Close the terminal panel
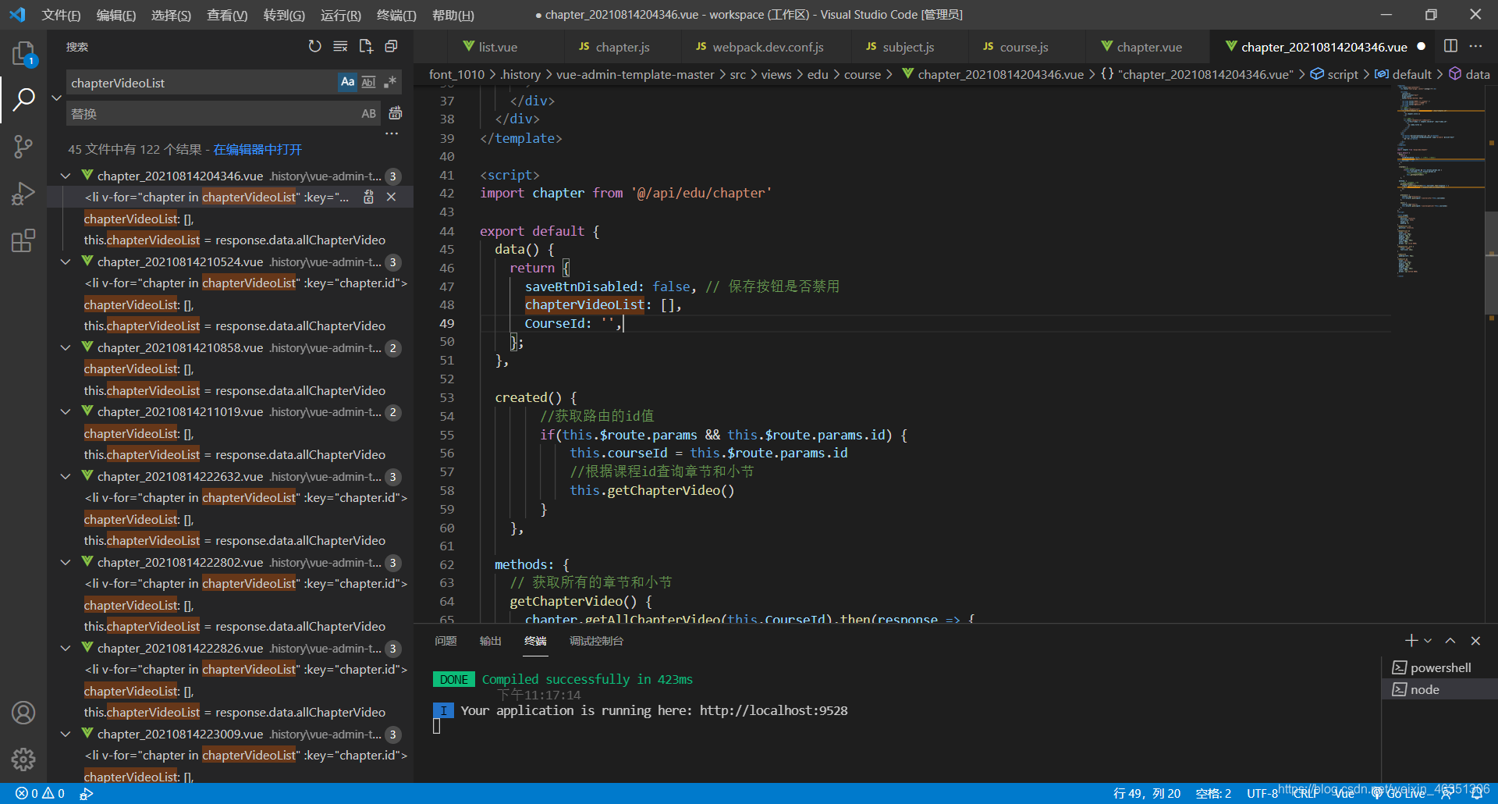Screen dimensions: 1498x804 (x=1475, y=641)
